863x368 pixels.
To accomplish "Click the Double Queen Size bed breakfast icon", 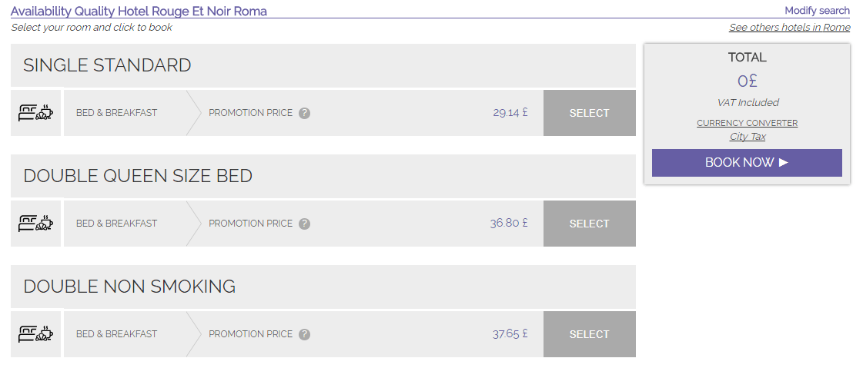I will coord(35,223).
